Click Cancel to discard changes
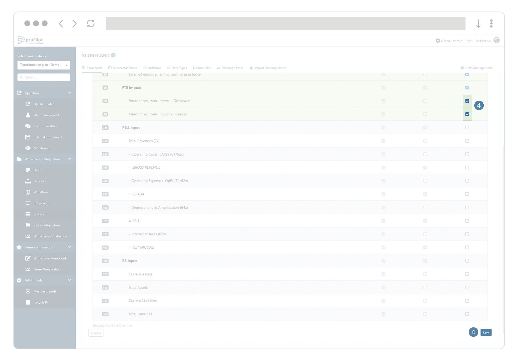 (x=96, y=333)
